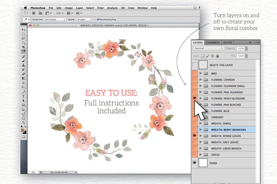Select the Zoom magnifier tool
The width and height of the screenshot is (277, 184).
(23, 122)
